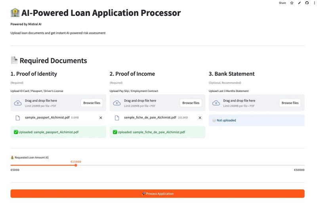Click the loan amount slider handle
Viewport: 317px width, 208px height.
click(x=76, y=165)
